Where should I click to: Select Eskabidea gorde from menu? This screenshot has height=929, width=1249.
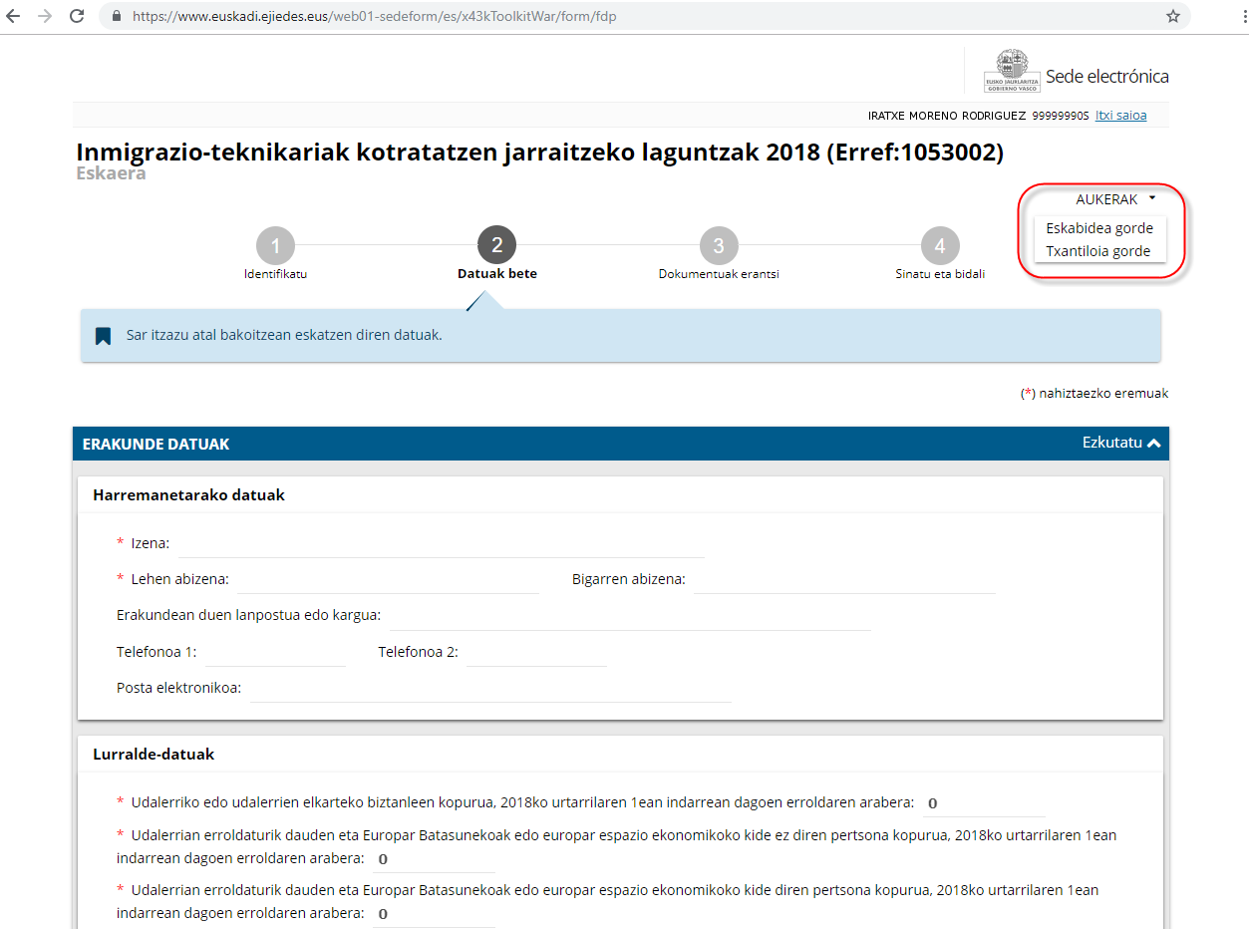[1098, 228]
